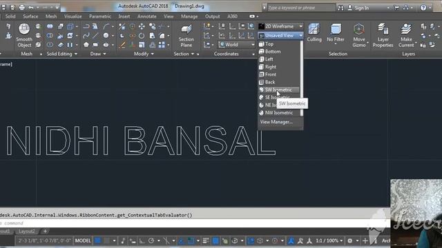Viewport: 442px width, 248px height.
Task: Switch to the Visualize ribbon tab
Action: [73, 17]
